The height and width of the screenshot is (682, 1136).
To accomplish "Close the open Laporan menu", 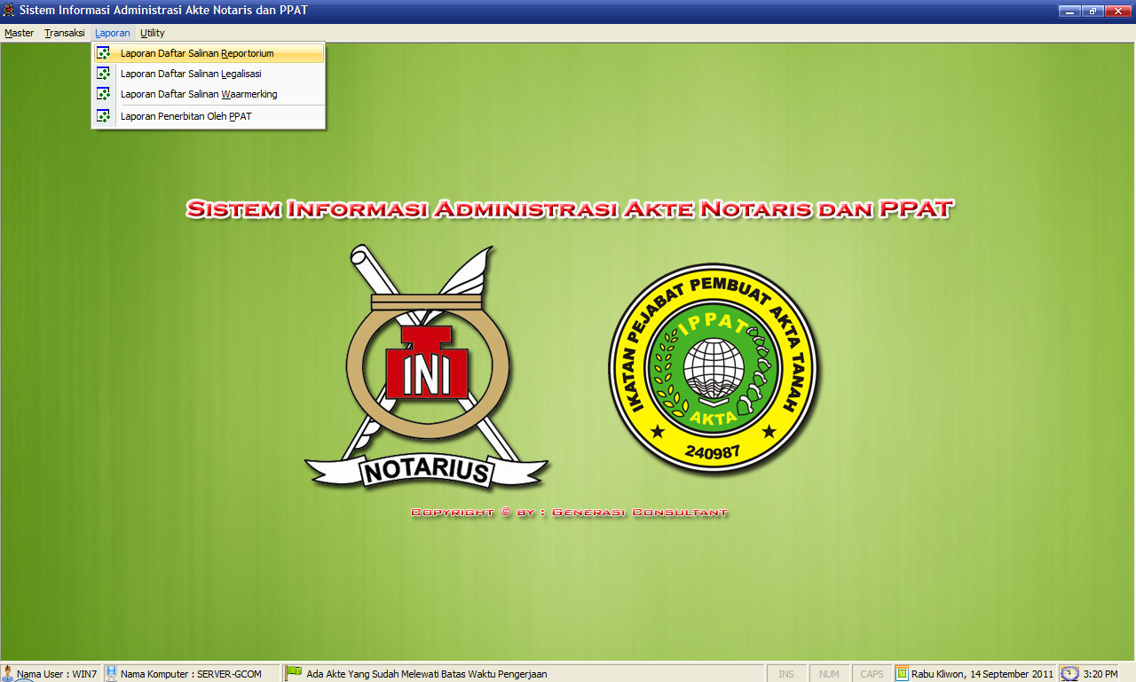I will pos(113,33).
